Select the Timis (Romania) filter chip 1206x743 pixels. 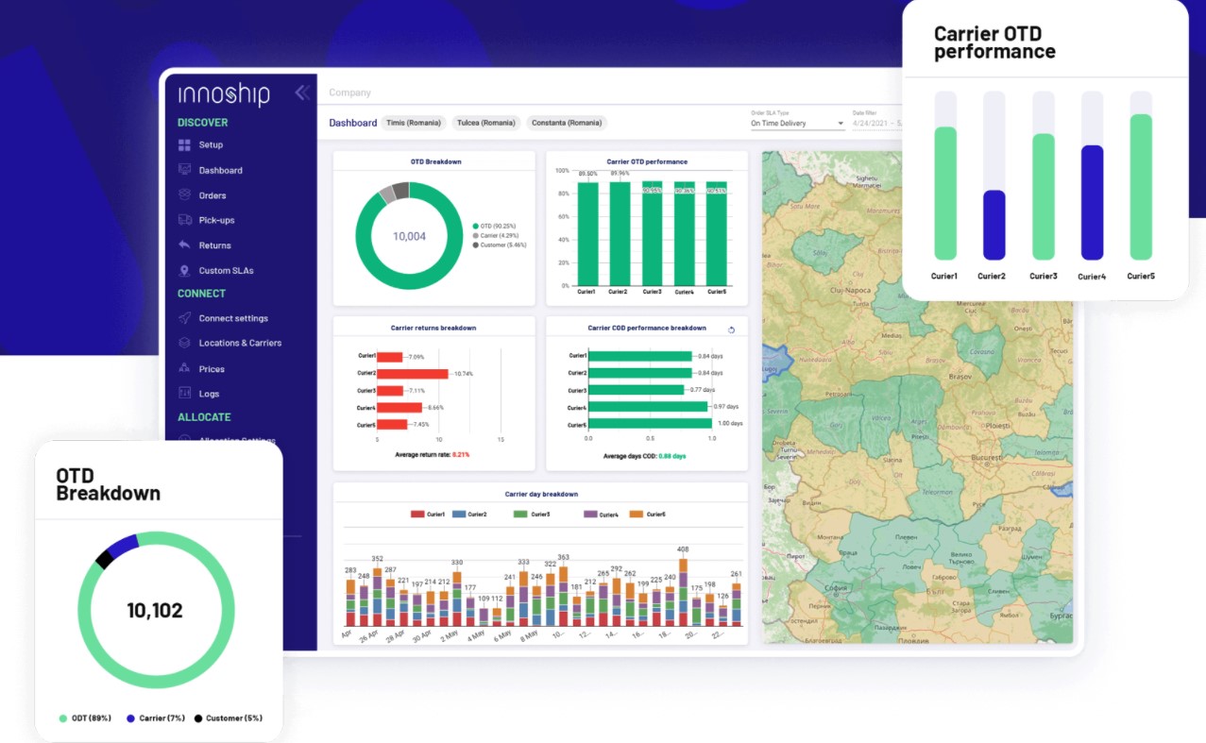[x=412, y=123]
